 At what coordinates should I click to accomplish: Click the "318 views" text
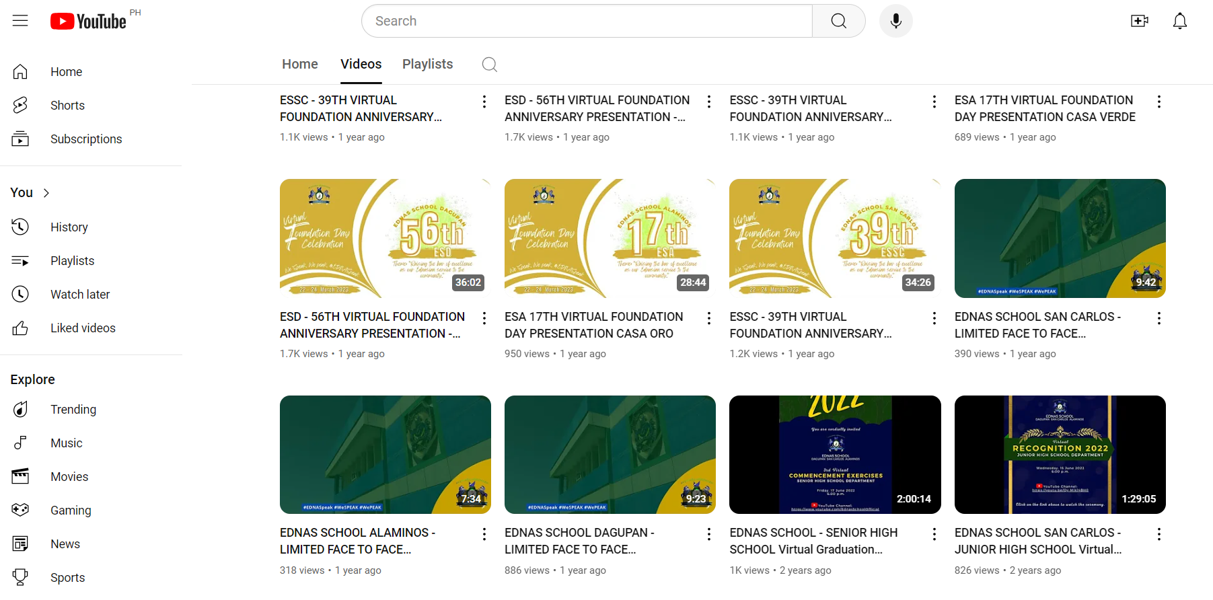click(302, 570)
